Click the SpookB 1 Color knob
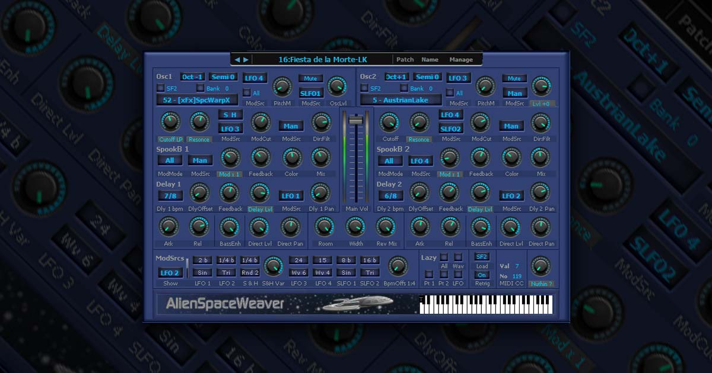712x373 pixels. click(x=291, y=157)
